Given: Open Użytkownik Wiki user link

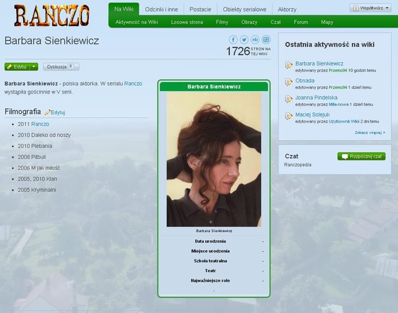Looking at the screenshot, I should tap(344, 121).
